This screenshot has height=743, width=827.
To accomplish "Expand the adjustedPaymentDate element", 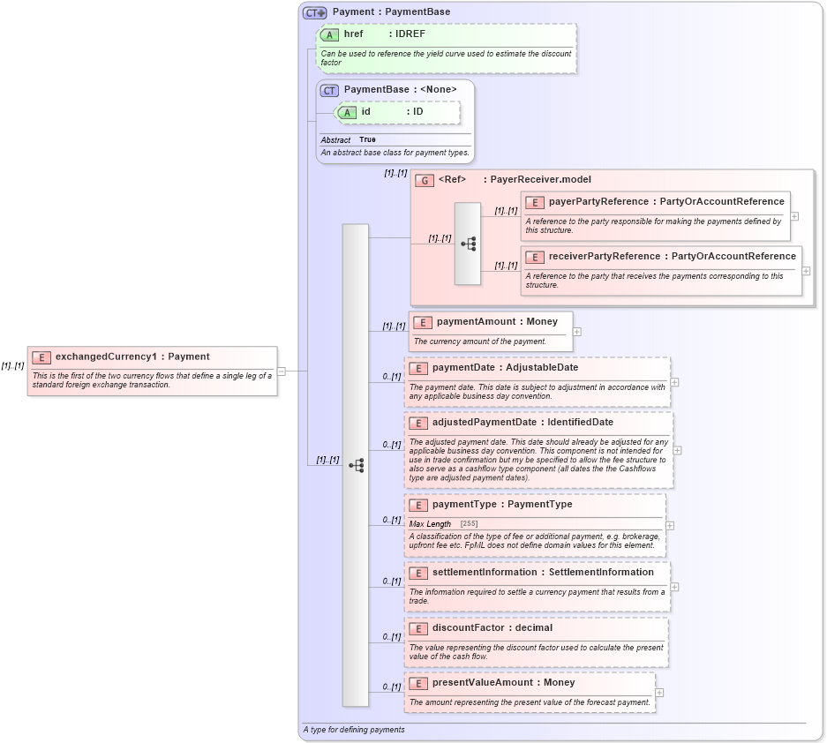I will 677,450.
